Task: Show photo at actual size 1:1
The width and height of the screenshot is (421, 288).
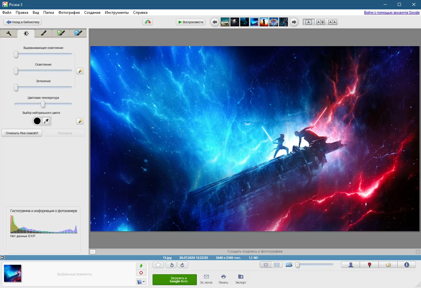Action: (x=277, y=265)
